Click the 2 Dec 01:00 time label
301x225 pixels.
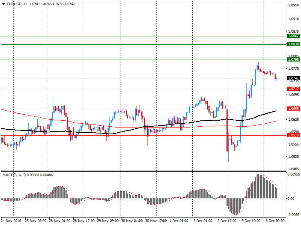click(203, 221)
